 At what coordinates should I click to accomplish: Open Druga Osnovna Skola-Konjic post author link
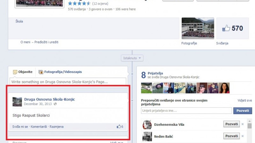point(50,99)
